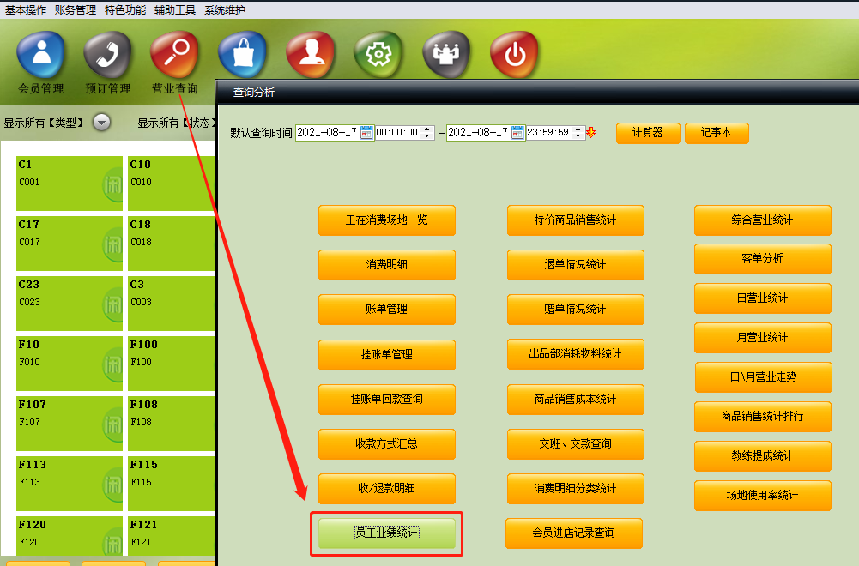Open 挂账单管理 button
This screenshot has height=566, width=859.
387,355
